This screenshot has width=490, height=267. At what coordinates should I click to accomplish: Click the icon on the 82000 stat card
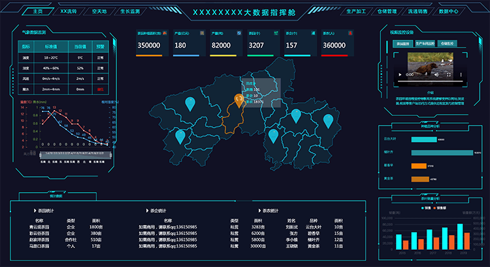point(239,33)
